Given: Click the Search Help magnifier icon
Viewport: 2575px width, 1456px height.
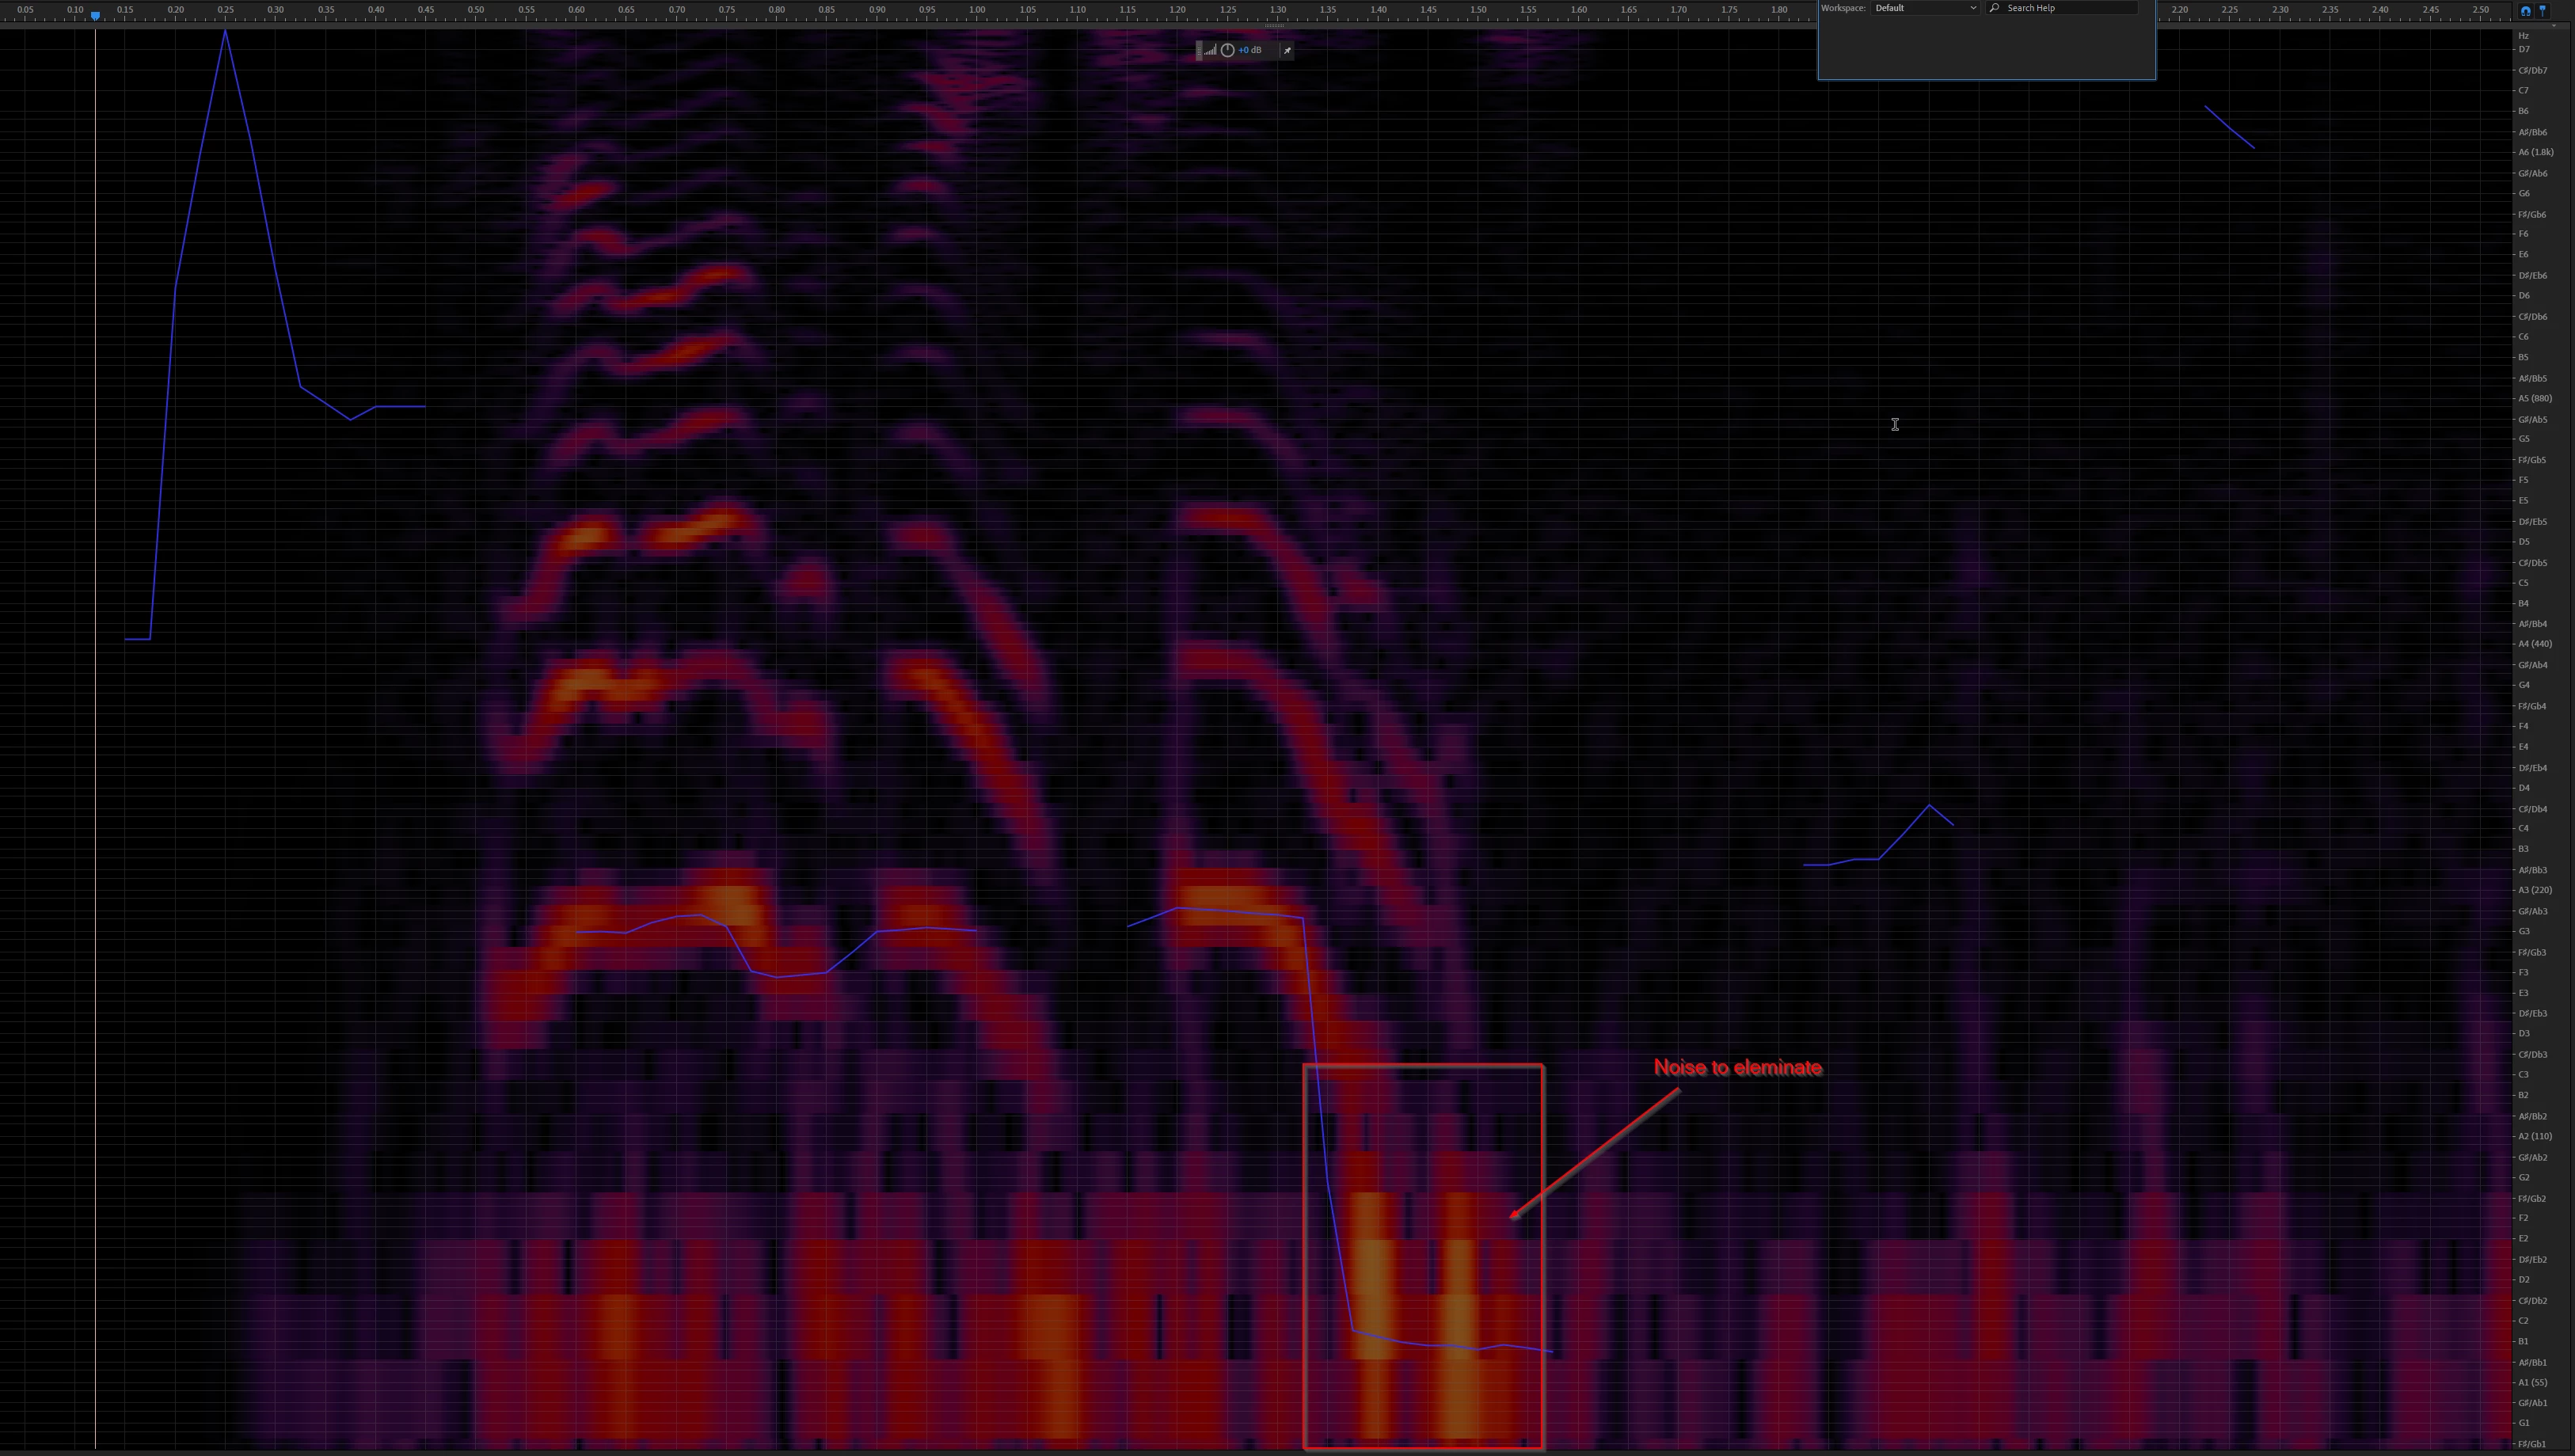Looking at the screenshot, I should pos(1994,8).
